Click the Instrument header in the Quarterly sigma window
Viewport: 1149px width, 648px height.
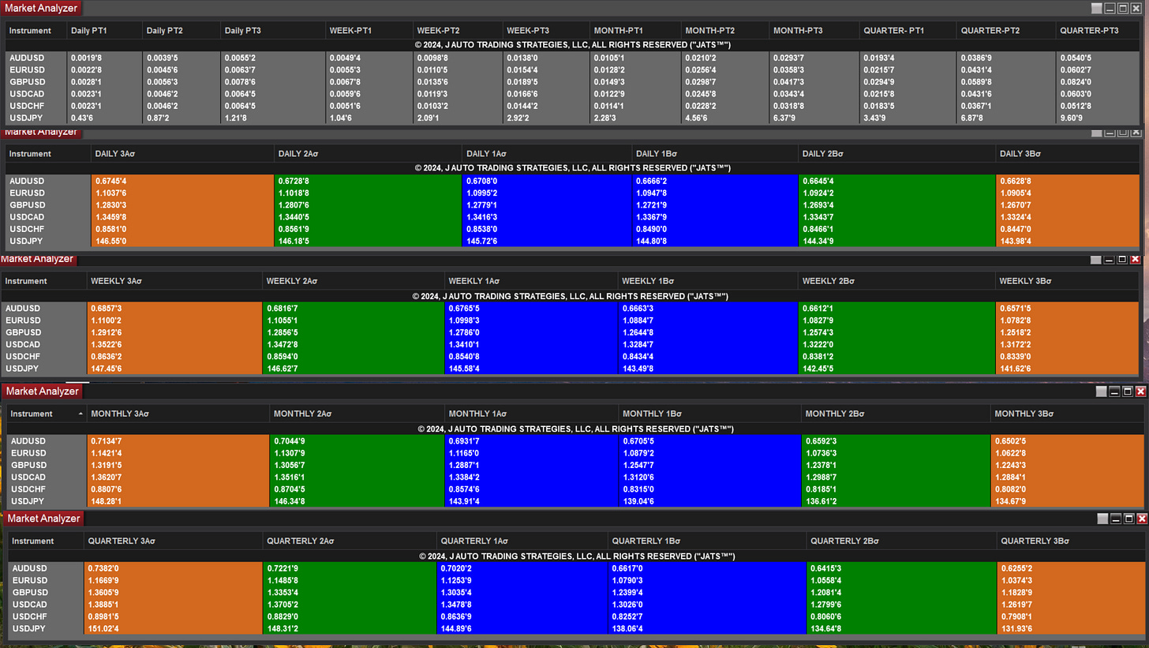click(46, 541)
